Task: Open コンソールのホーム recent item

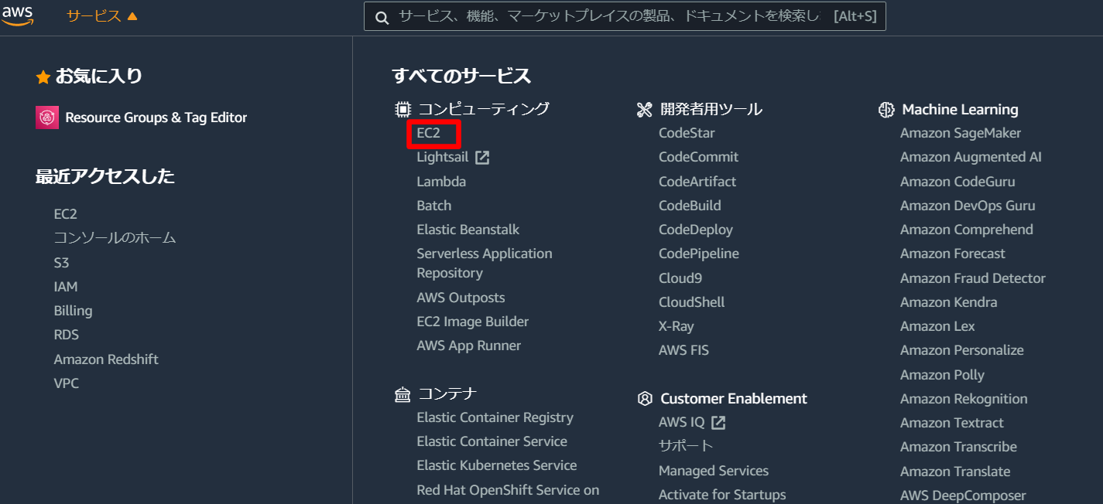Action: (x=115, y=238)
